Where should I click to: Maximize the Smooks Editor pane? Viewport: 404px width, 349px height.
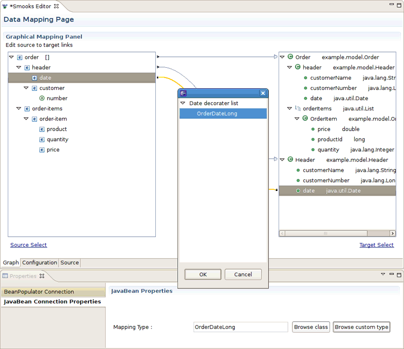coord(399,6)
